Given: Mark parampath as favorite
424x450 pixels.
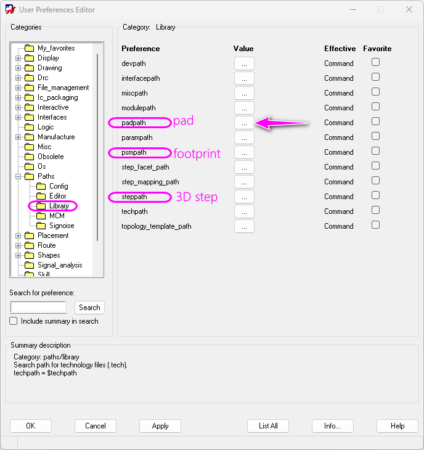Looking at the screenshot, I should click(x=375, y=136).
